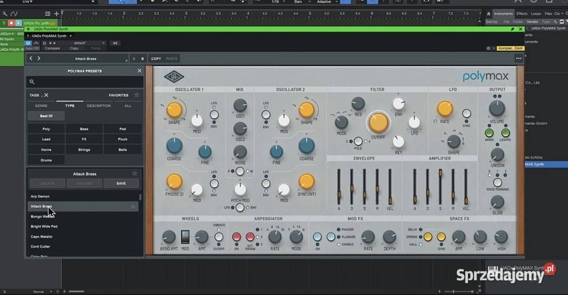Open the browser Home icon
568x295 pixels.
488,14
